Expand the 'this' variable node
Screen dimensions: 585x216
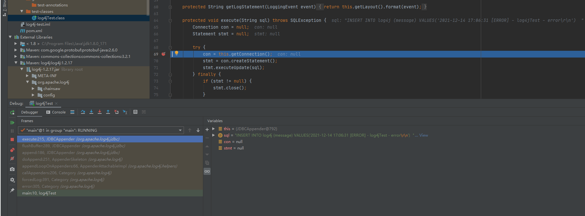click(x=213, y=129)
